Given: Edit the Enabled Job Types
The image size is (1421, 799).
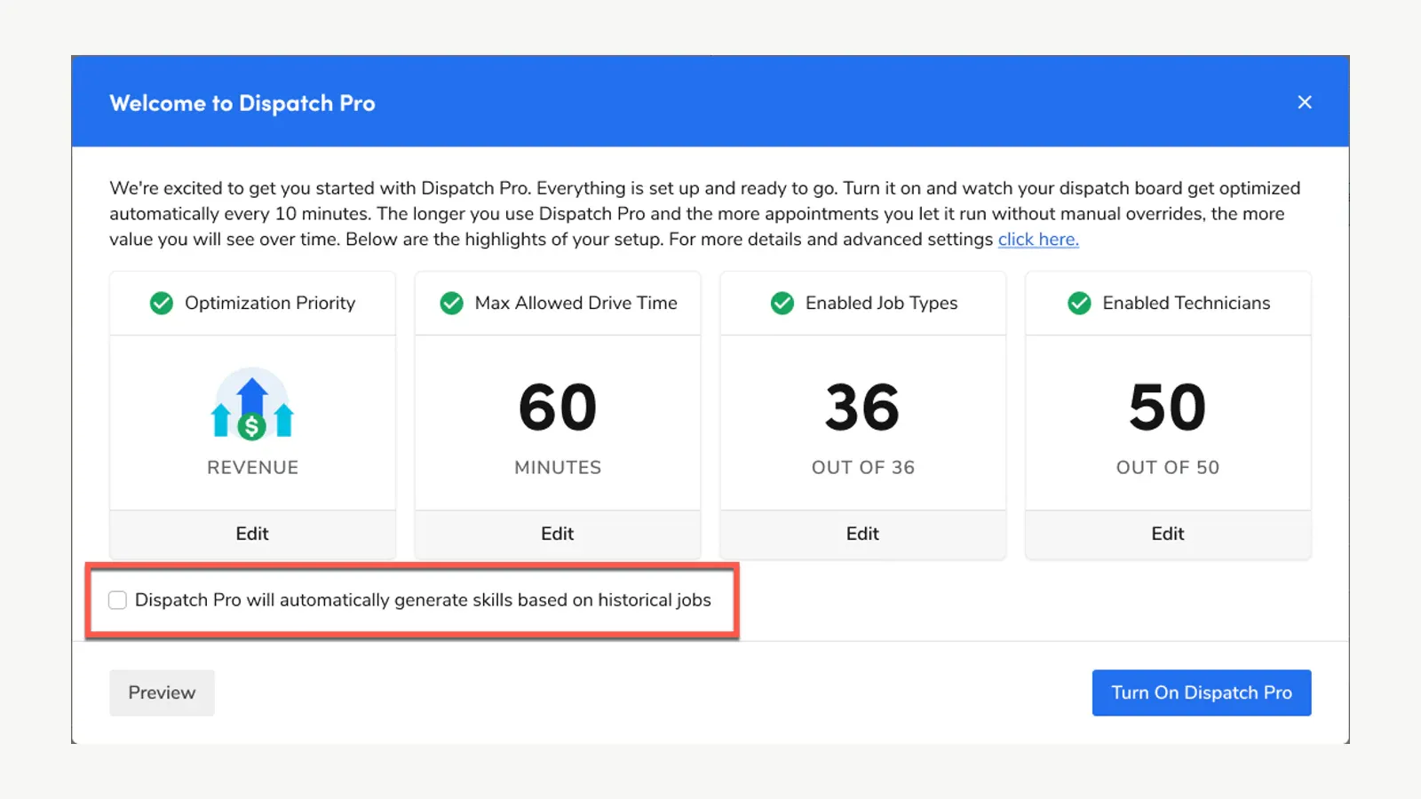Looking at the screenshot, I should (862, 534).
